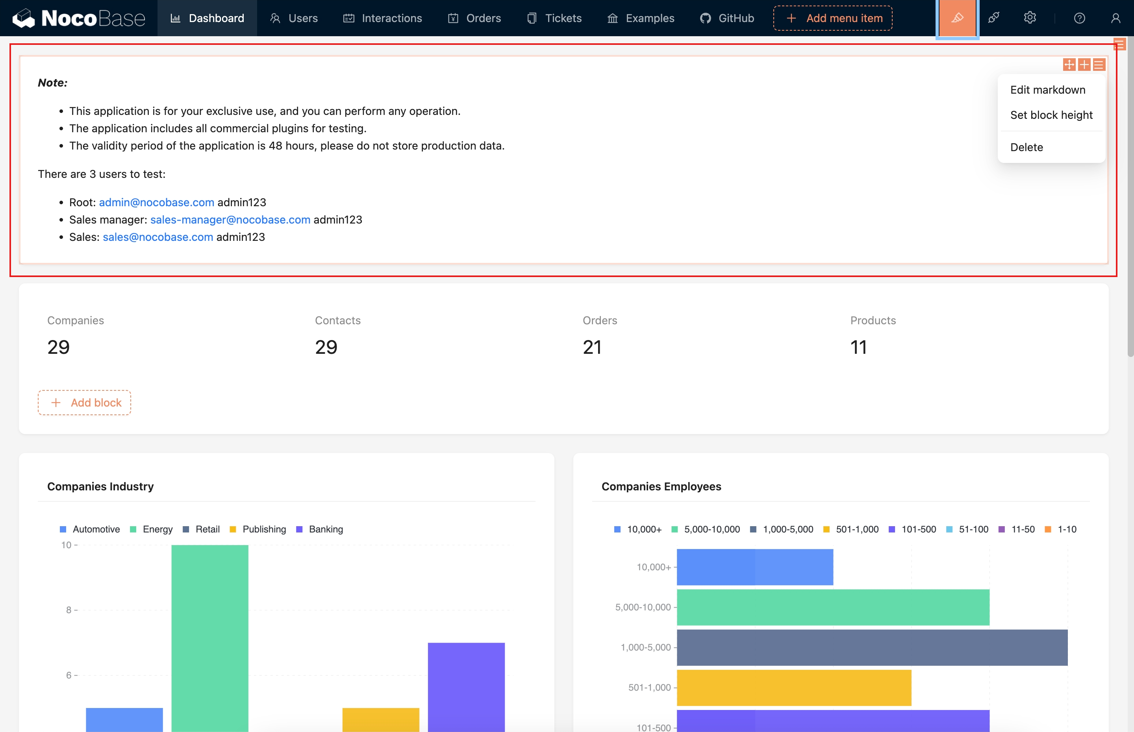
Task: Choose Set block height option
Action: [1051, 115]
